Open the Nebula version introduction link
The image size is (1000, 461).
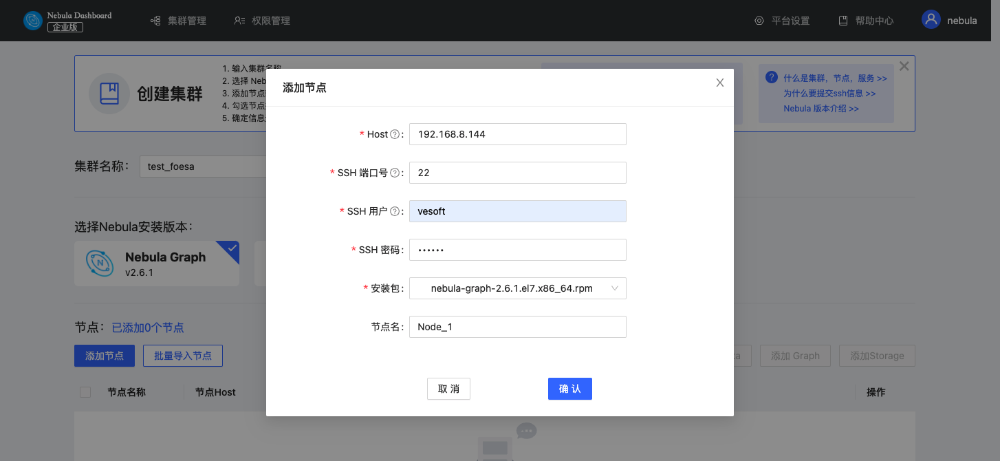coord(820,109)
